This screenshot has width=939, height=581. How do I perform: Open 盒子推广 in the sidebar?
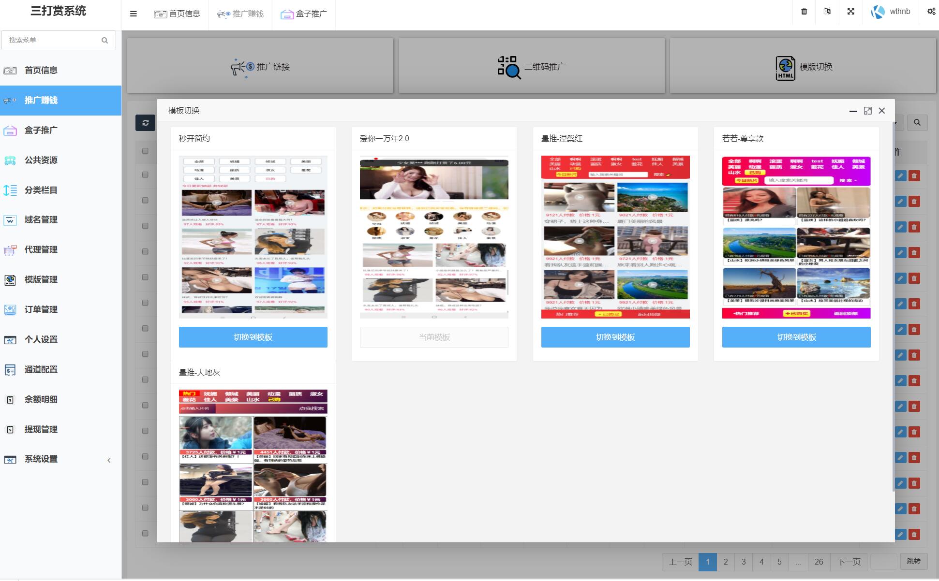coord(41,130)
